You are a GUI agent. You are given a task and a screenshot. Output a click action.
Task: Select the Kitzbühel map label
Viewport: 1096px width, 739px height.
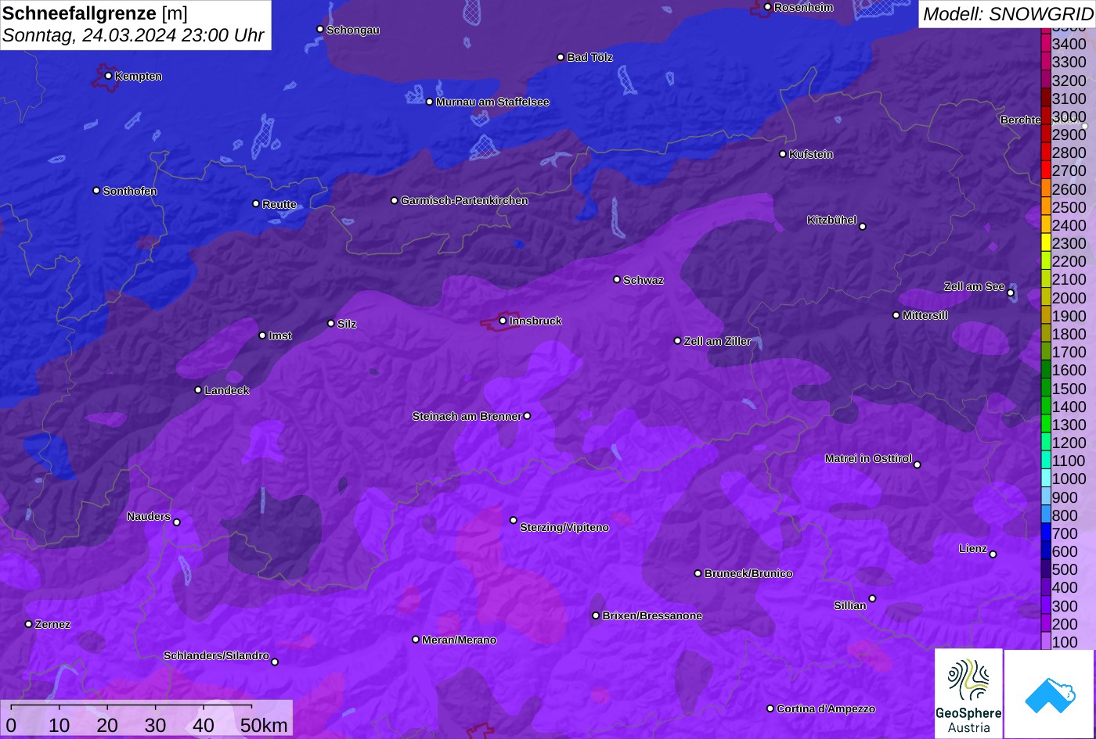click(x=832, y=221)
